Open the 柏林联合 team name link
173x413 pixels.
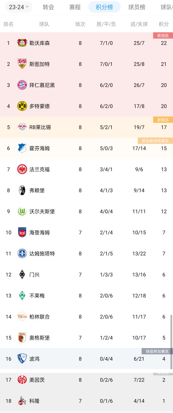coord(39,317)
